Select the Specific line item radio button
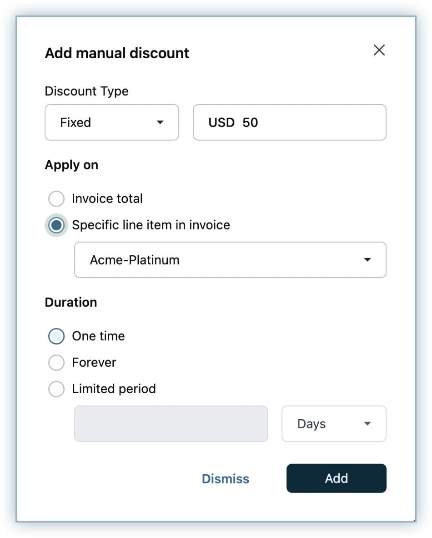 tap(56, 225)
